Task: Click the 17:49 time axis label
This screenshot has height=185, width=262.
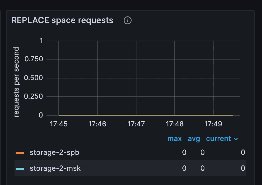Action: tap(213, 124)
